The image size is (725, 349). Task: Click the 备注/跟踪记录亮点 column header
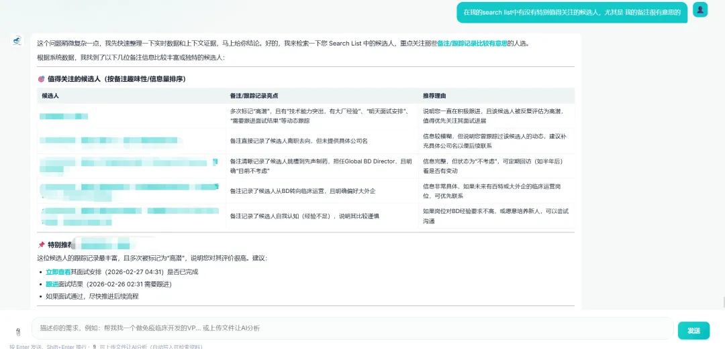(x=254, y=96)
